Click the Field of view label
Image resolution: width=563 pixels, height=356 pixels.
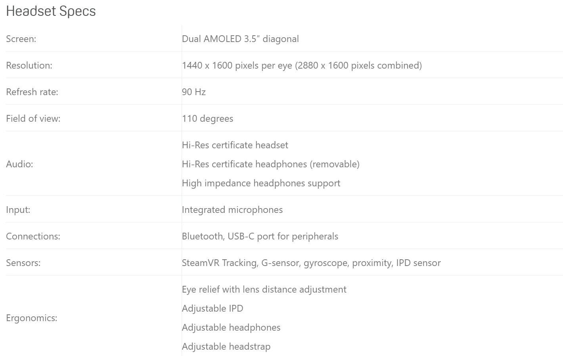point(33,119)
